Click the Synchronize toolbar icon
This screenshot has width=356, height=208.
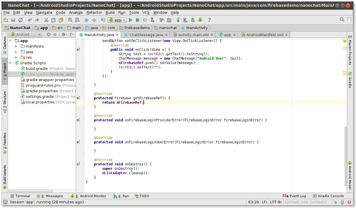pos(21,20)
